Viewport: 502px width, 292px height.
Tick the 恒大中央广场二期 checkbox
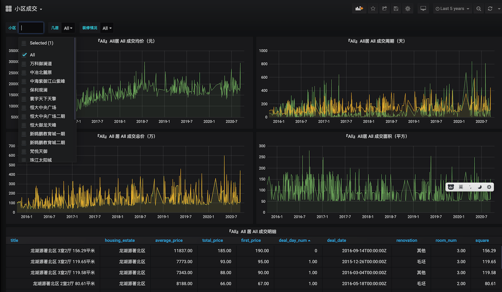click(x=24, y=116)
